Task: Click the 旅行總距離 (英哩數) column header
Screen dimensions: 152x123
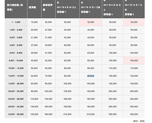Action: pyautogui.click(x=16, y=9)
